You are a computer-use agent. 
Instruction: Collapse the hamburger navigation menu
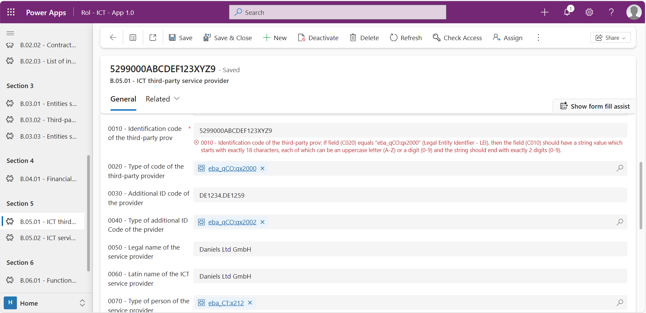coord(10,33)
